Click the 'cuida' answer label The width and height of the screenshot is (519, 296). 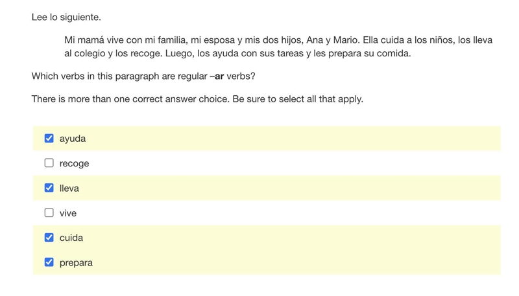tap(71, 238)
